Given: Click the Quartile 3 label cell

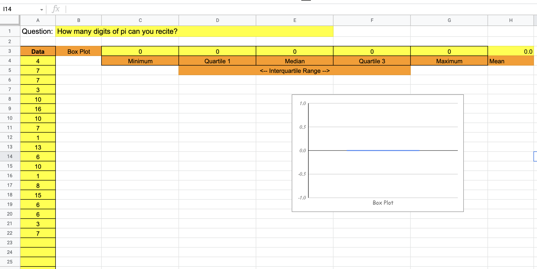Looking at the screenshot, I should click(372, 61).
